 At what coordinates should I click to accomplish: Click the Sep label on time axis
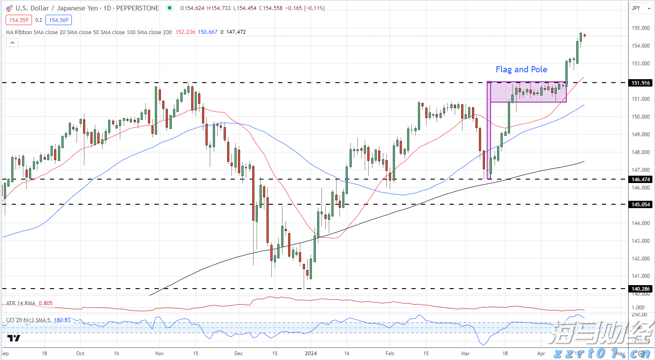pos(5,353)
